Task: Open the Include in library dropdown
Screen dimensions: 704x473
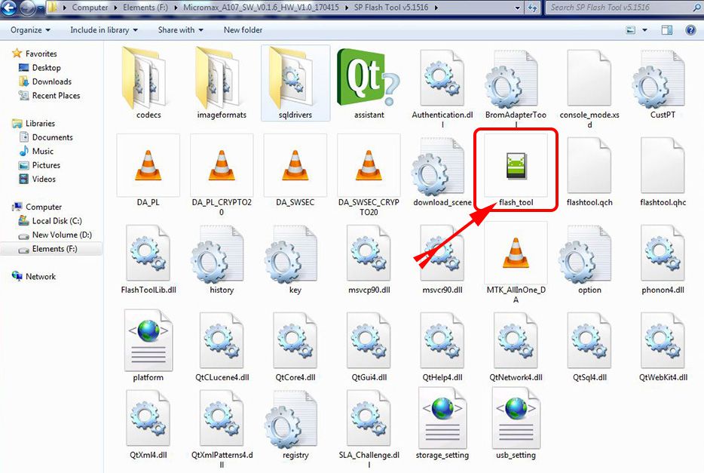Action: coord(104,30)
